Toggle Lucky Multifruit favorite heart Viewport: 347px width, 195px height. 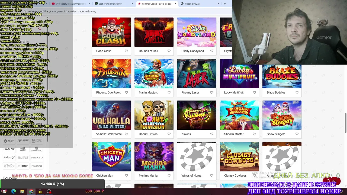click(254, 92)
